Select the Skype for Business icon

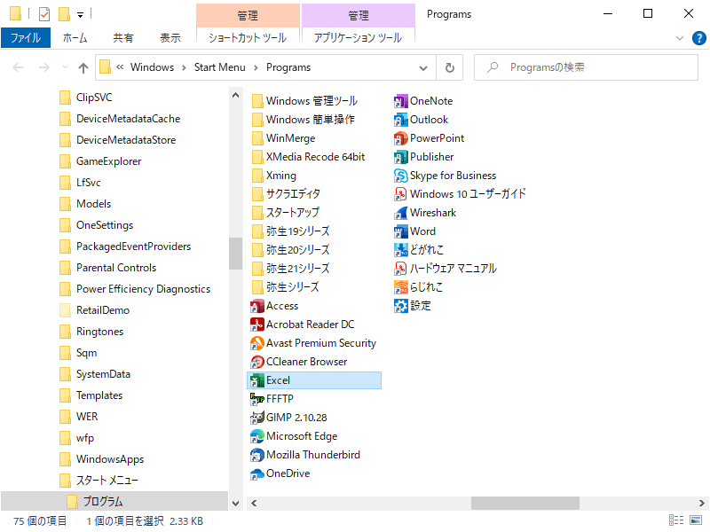click(x=401, y=176)
